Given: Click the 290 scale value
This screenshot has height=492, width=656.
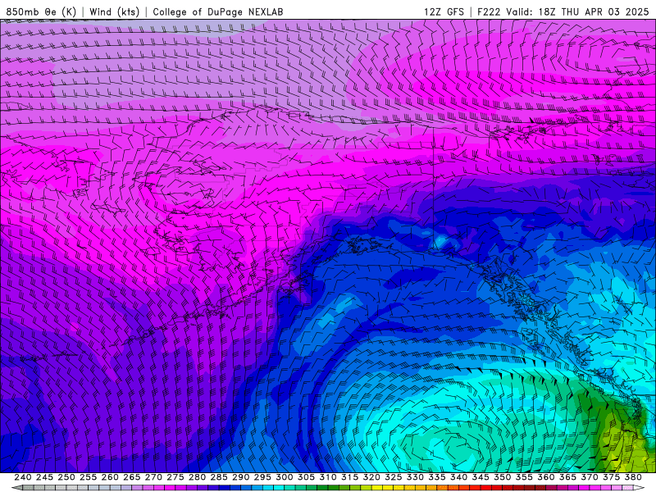Looking at the screenshot, I should pyautogui.click(x=240, y=477).
